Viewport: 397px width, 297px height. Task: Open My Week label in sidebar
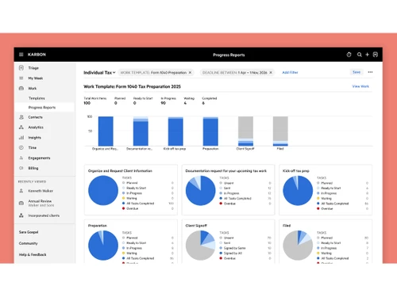click(36, 78)
